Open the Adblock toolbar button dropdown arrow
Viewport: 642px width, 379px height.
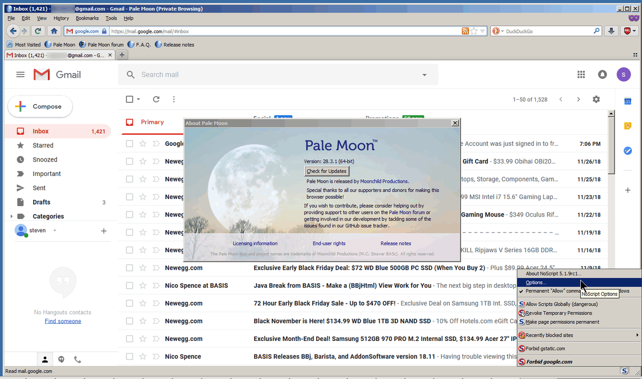click(x=634, y=31)
